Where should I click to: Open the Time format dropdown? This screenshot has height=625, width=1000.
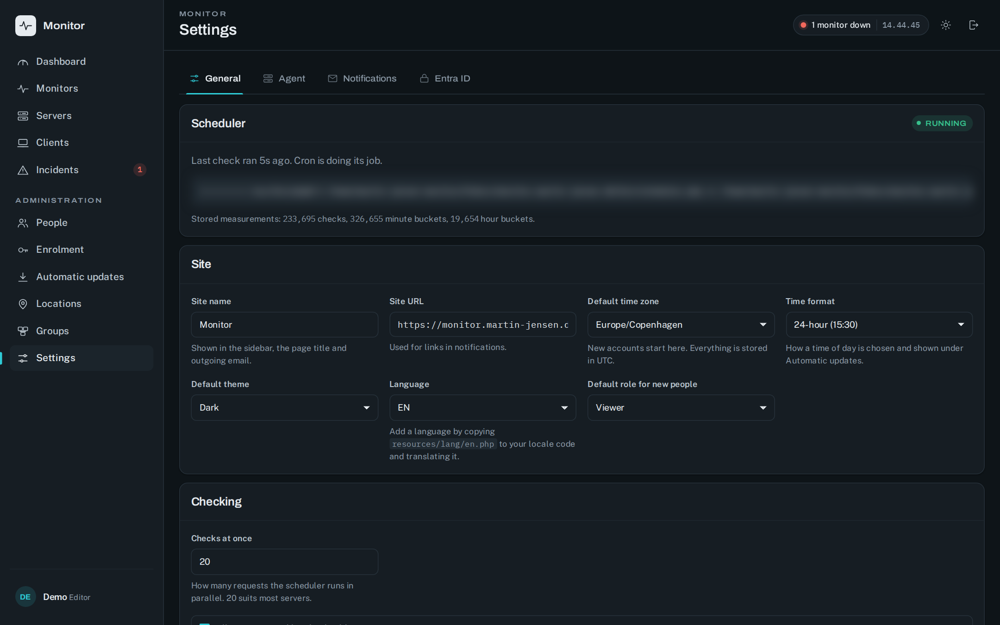tap(879, 325)
